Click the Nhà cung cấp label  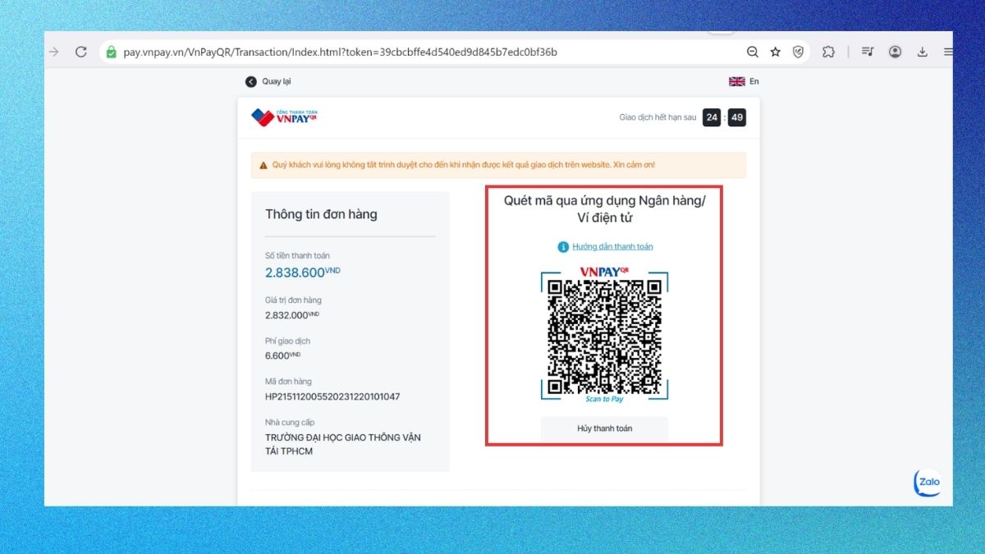point(290,423)
